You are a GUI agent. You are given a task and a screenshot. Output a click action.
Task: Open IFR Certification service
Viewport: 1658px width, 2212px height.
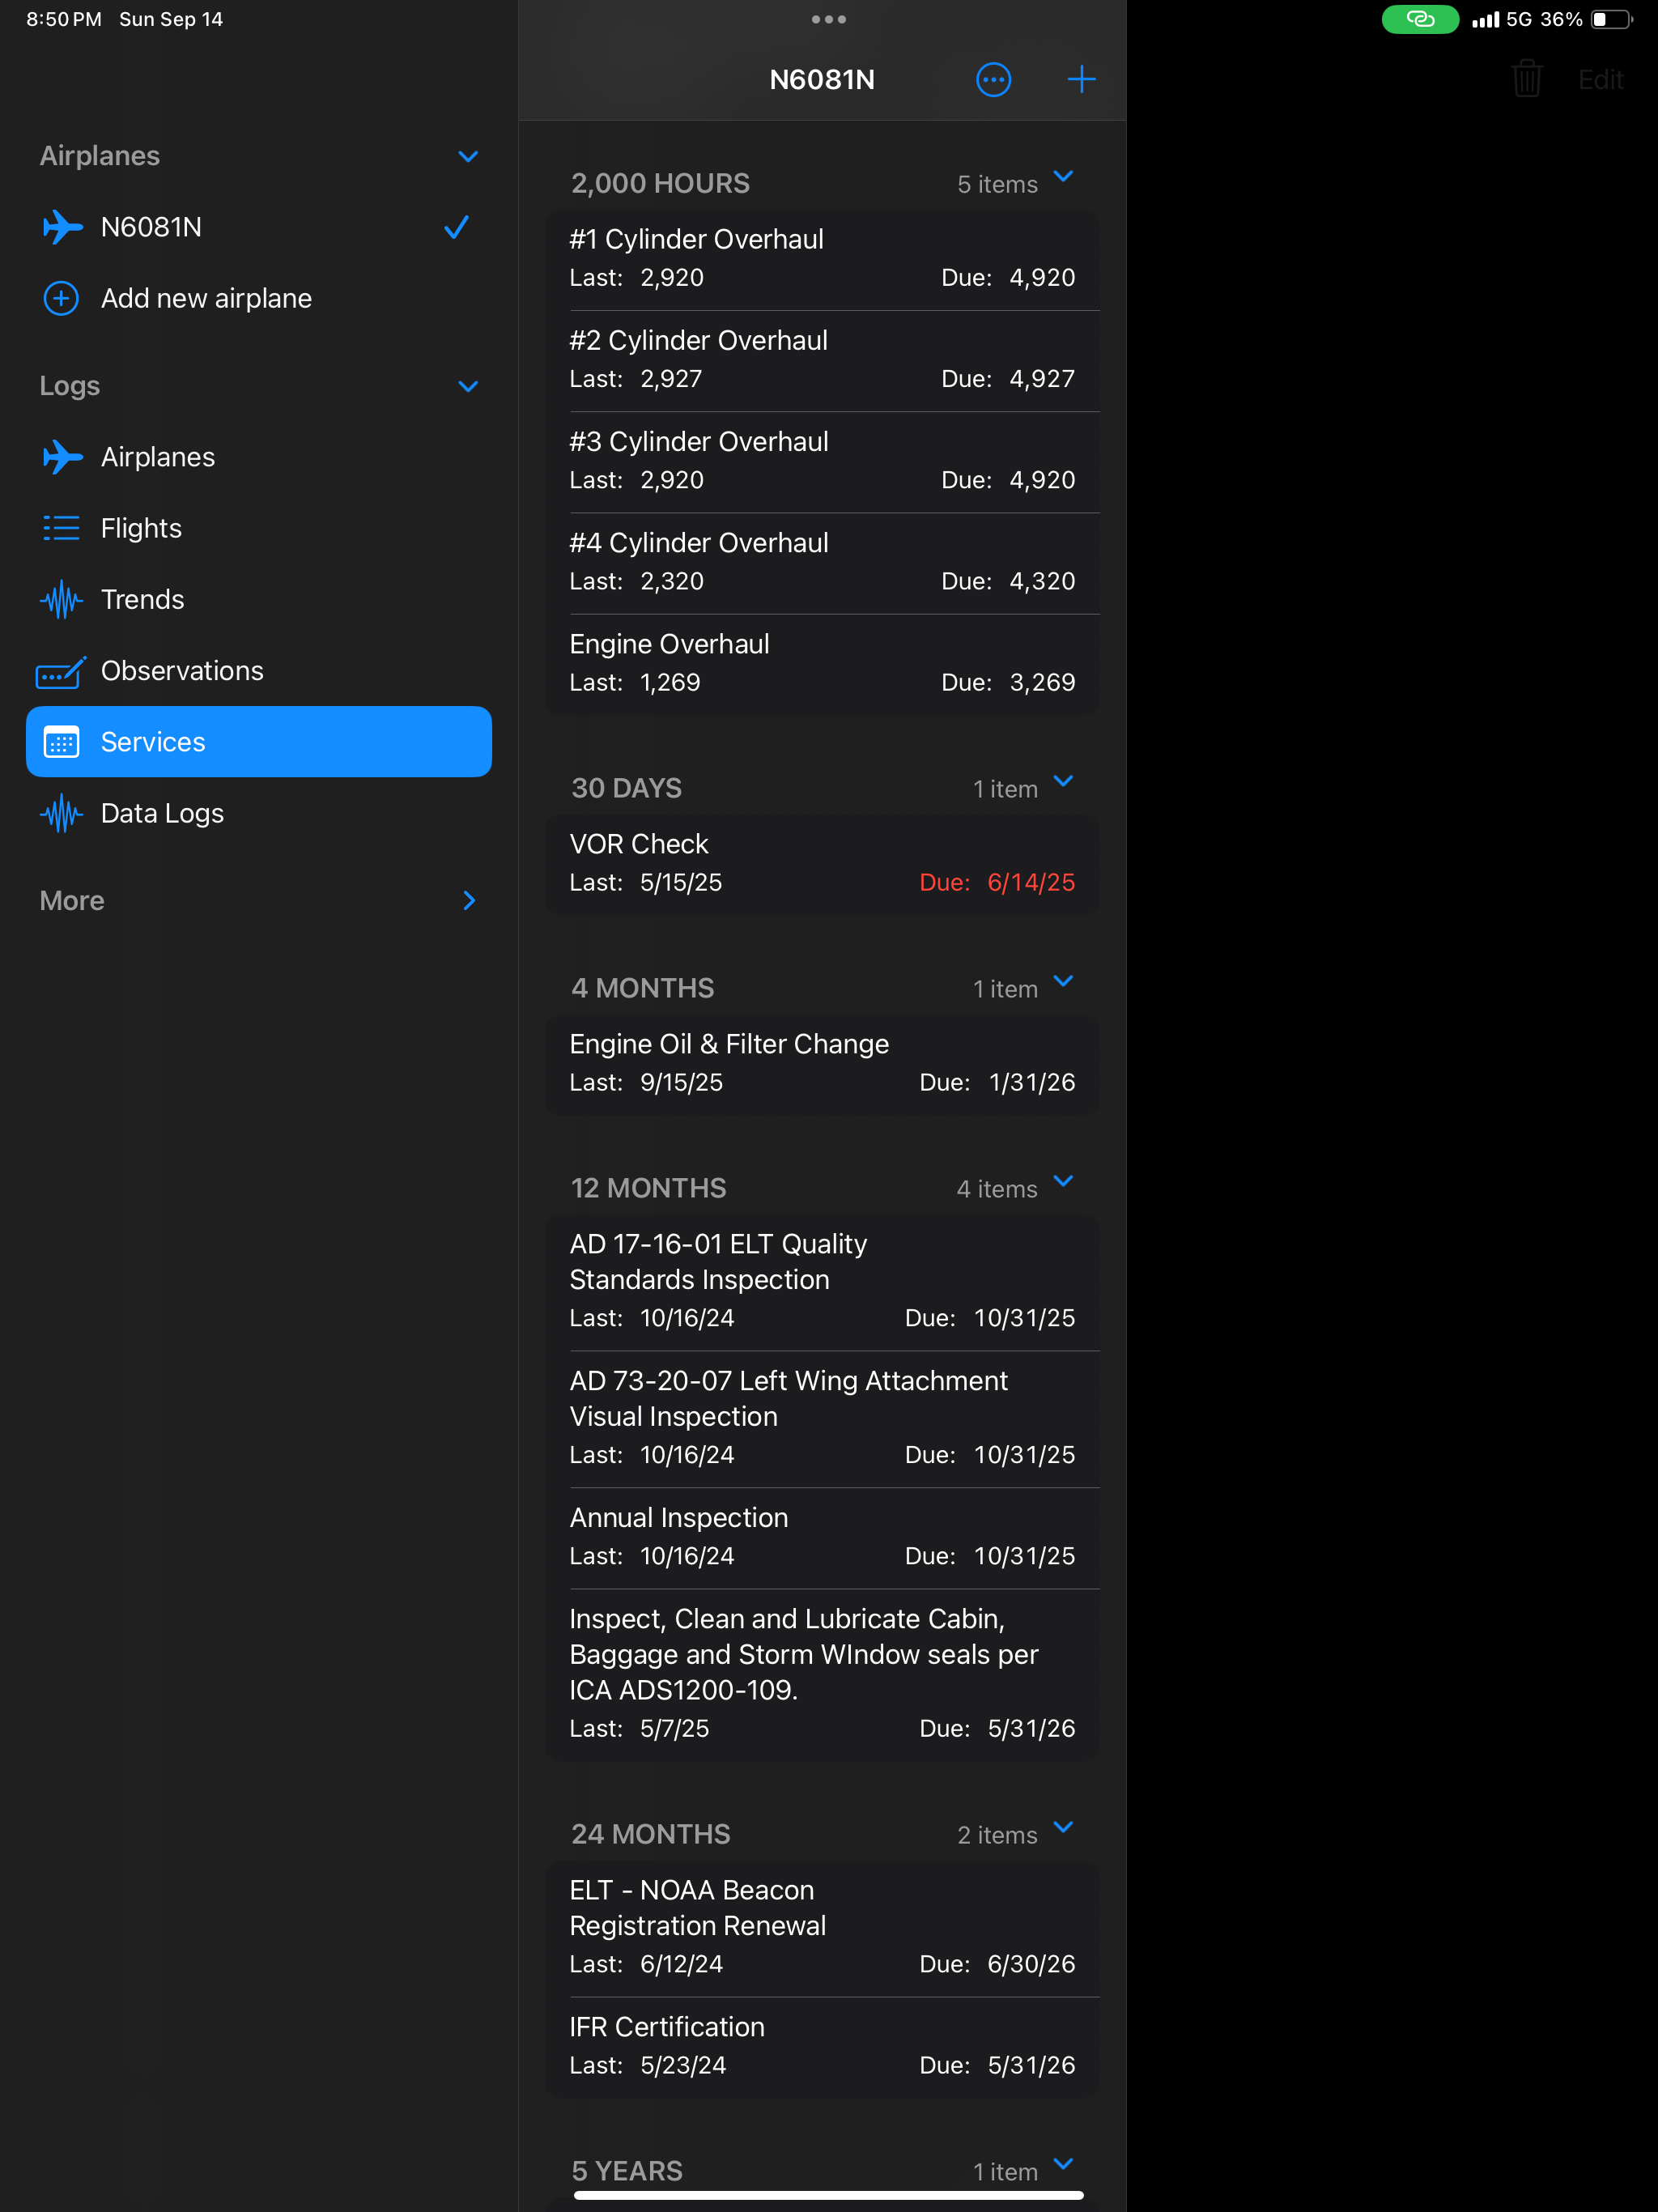[822, 2047]
